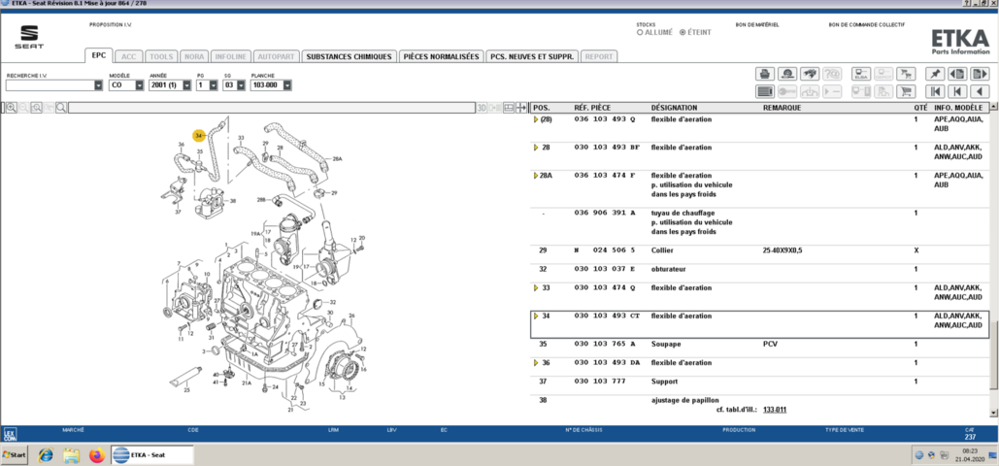This screenshot has height=466, width=999.
Task: Click the ACC tab
Action: coord(129,56)
